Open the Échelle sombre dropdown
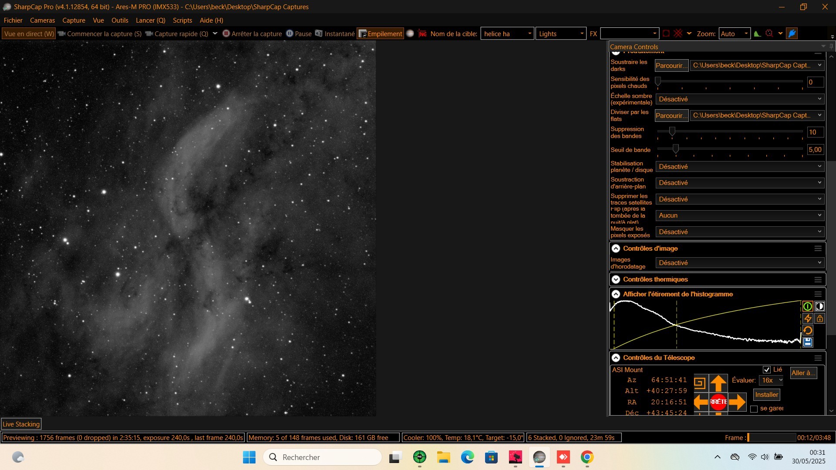 (x=740, y=99)
